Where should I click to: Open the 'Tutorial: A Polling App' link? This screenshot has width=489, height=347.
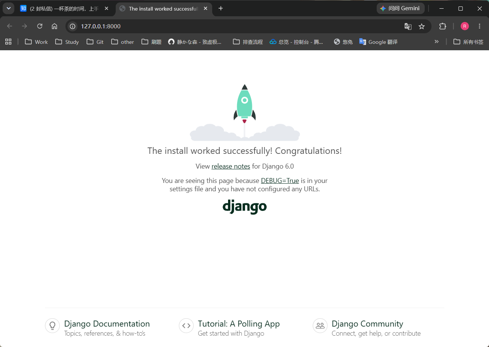tap(239, 324)
